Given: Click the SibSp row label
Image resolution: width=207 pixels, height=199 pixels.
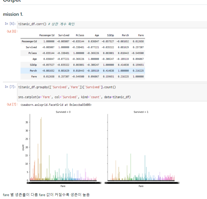Looking at the screenshot, I should 33,65.
